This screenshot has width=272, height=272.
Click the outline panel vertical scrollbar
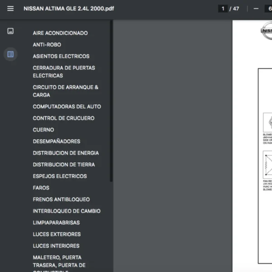point(111,101)
